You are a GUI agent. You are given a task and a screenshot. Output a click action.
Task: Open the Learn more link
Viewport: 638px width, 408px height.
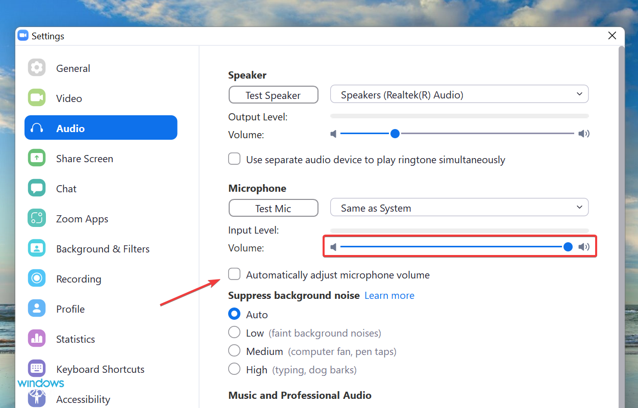click(x=389, y=295)
